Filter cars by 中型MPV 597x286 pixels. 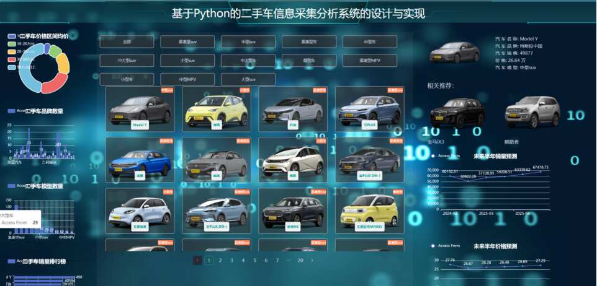pyautogui.click(x=187, y=79)
